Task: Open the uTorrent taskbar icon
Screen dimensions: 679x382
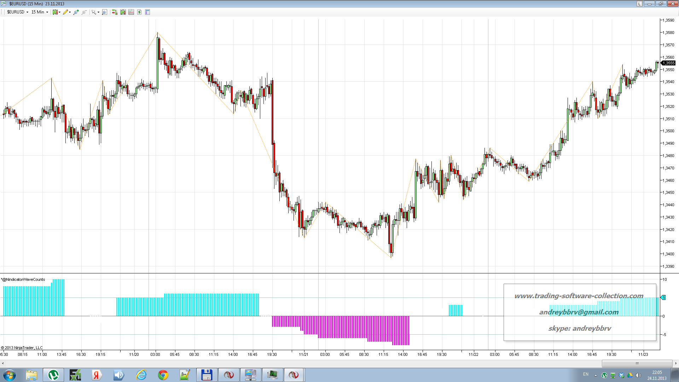Action: click(x=53, y=375)
